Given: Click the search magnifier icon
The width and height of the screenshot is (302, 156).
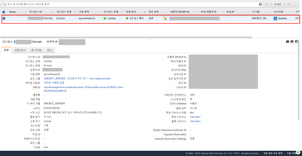Looking at the screenshot, I should pos(5,4).
